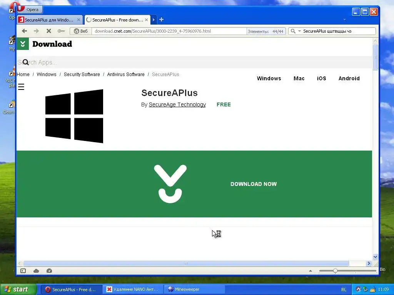Open the Windows start menu

18,289
